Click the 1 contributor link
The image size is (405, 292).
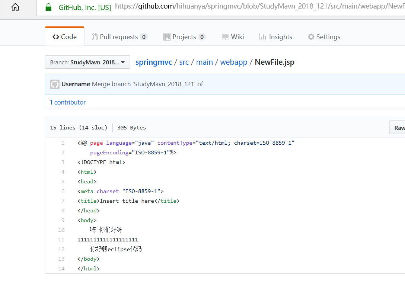point(68,102)
